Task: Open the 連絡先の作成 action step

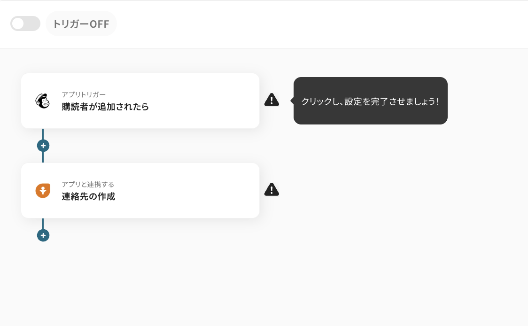Action: click(88, 196)
